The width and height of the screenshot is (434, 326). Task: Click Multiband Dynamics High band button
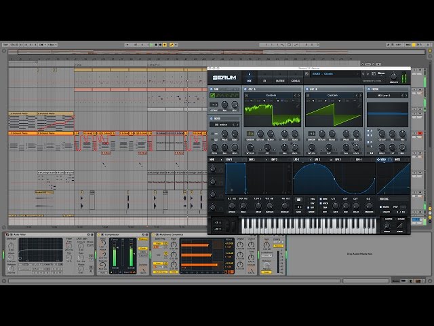pos(159,243)
